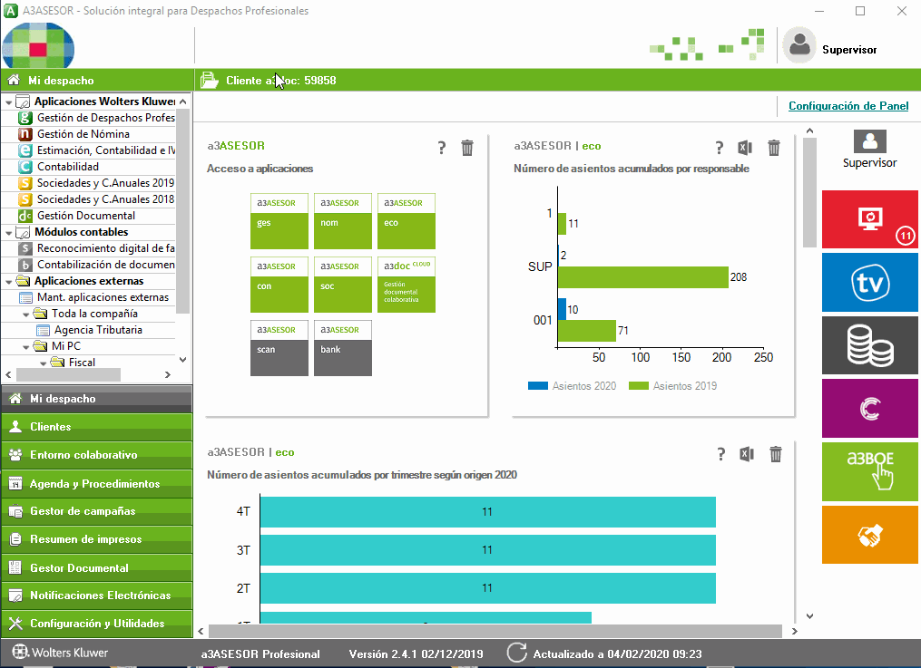Collapse the Mi PC folder node
921x668 pixels.
(x=25, y=347)
